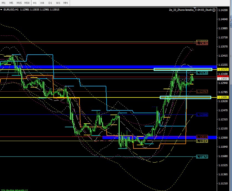Switch chart to M1 timeframe
The image size is (232, 191).
4,3
